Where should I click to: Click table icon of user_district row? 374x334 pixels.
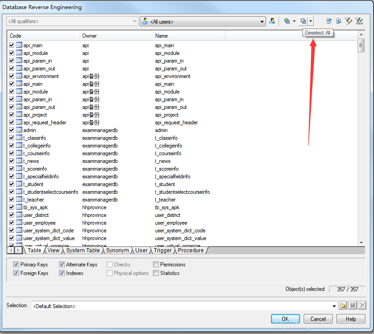point(19,215)
